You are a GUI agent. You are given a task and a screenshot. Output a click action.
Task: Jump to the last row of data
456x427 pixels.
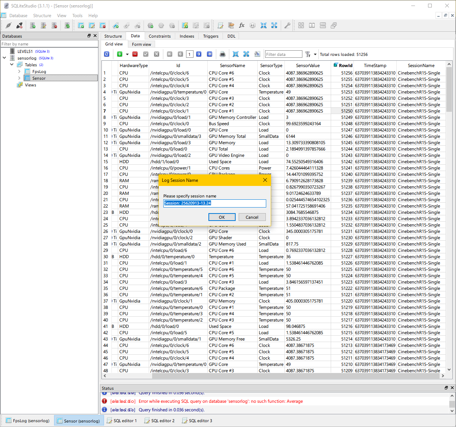point(209,54)
